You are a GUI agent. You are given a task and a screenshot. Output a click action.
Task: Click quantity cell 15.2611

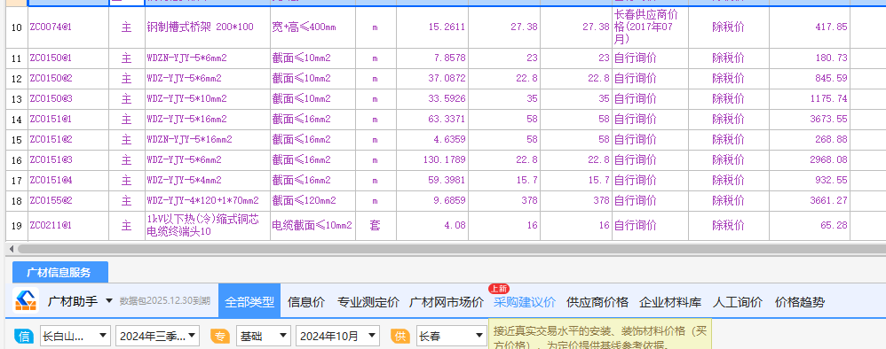coord(432,27)
